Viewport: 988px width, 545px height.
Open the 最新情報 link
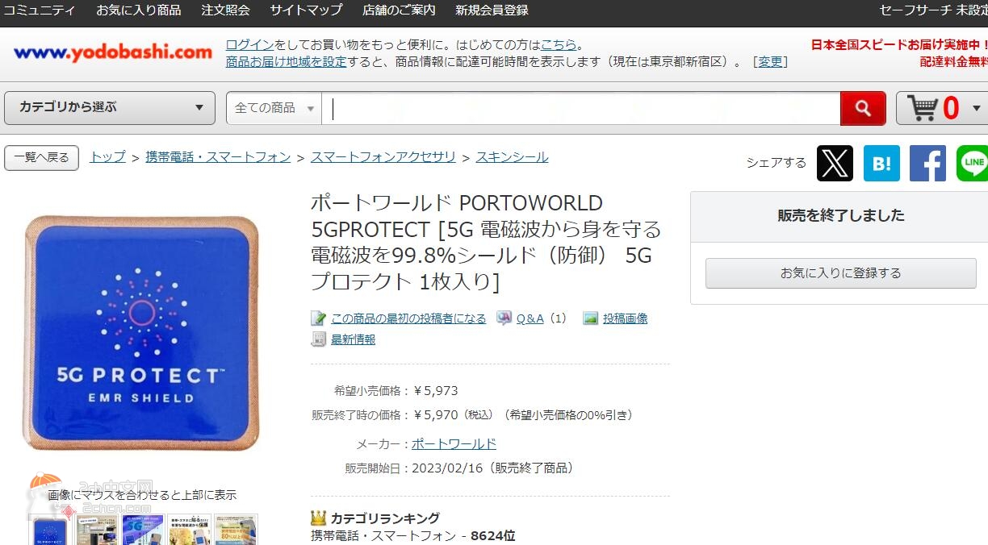(353, 339)
